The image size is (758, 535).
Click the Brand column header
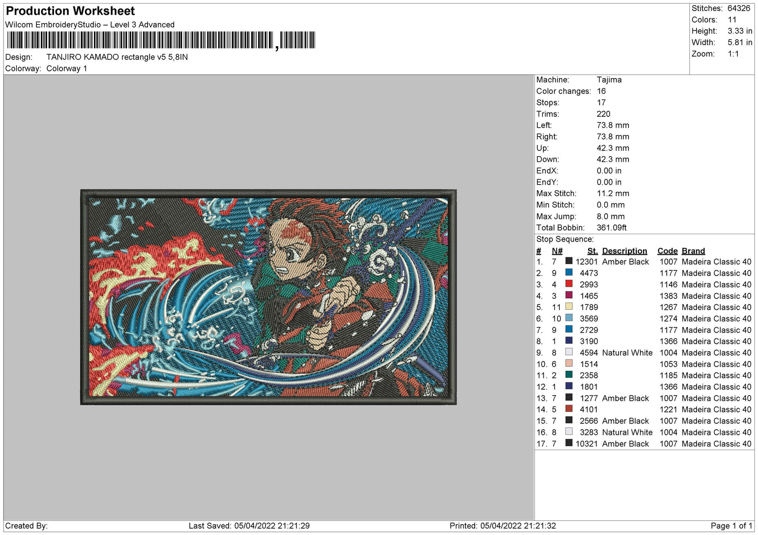point(693,251)
